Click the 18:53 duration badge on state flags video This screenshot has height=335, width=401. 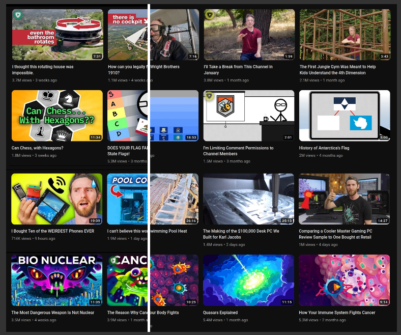(192, 137)
